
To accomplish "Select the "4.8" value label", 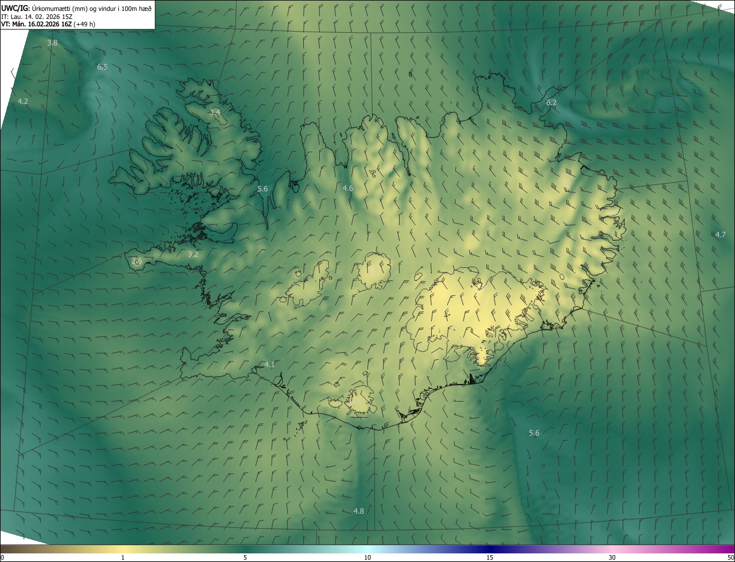I will [358, 511].
